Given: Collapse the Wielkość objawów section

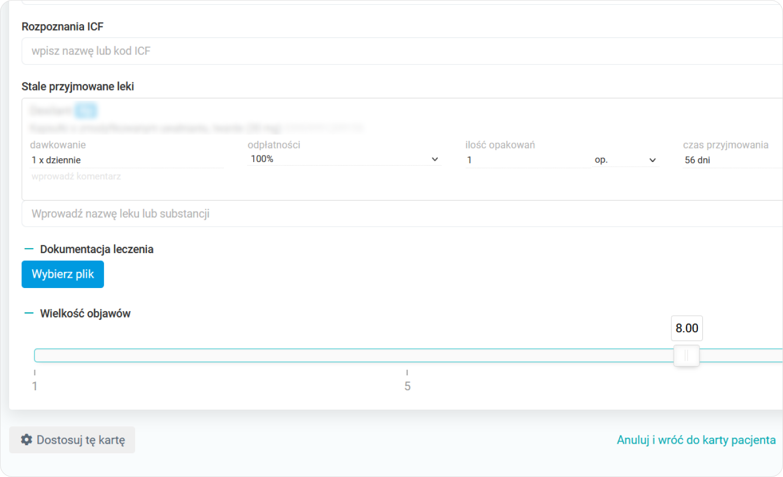Looking at the screenshot, I should pyautogui.click(x=29, y=313).
